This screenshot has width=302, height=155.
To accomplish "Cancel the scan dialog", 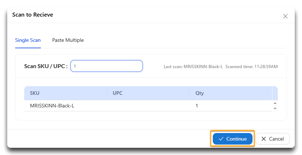I will [x=272, y=139].
